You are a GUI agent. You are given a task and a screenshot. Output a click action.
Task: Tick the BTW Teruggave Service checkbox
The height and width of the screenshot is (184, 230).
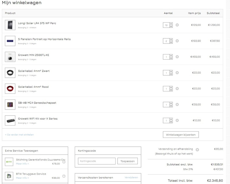tap(64, 176)
